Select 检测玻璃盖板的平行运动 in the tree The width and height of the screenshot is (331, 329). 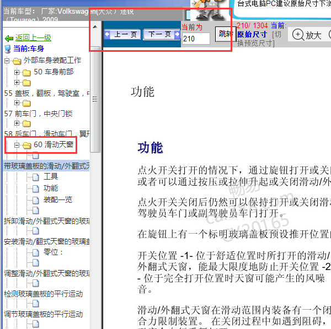(43, 293)
